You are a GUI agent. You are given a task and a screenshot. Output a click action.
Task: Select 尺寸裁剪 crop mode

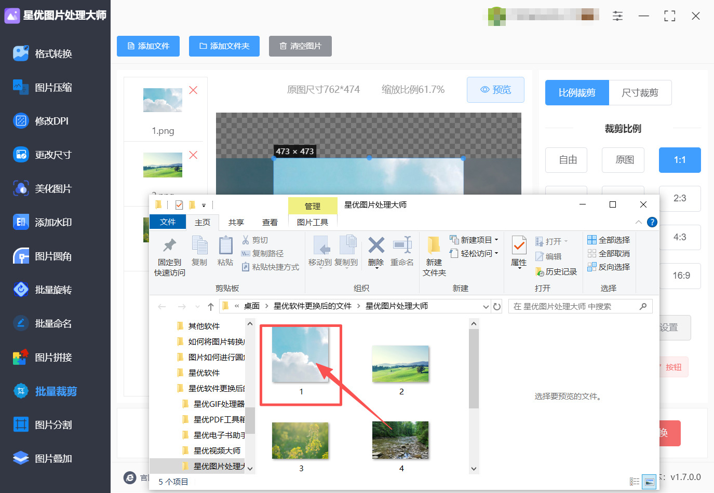pos(640,93)
